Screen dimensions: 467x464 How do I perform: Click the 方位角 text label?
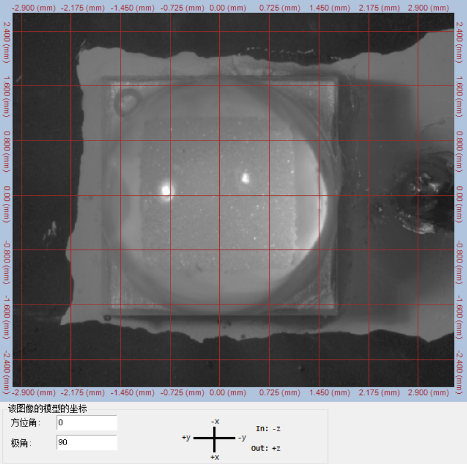click(x=23, y=423)
